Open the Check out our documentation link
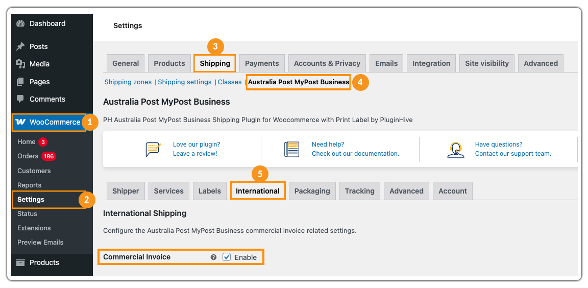 pyautogui.click(x=355, y=153)
